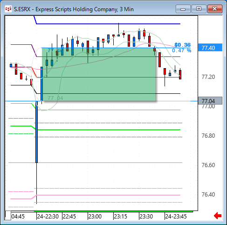
Task: Click the red left-pointing arrow icon
Action: tap(218, 216)
